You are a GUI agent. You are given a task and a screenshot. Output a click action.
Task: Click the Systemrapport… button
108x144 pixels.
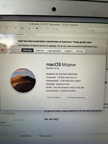click(55, 97)
